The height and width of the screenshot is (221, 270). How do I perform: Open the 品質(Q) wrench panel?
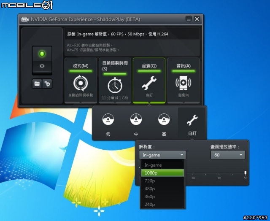click(149, 81)
